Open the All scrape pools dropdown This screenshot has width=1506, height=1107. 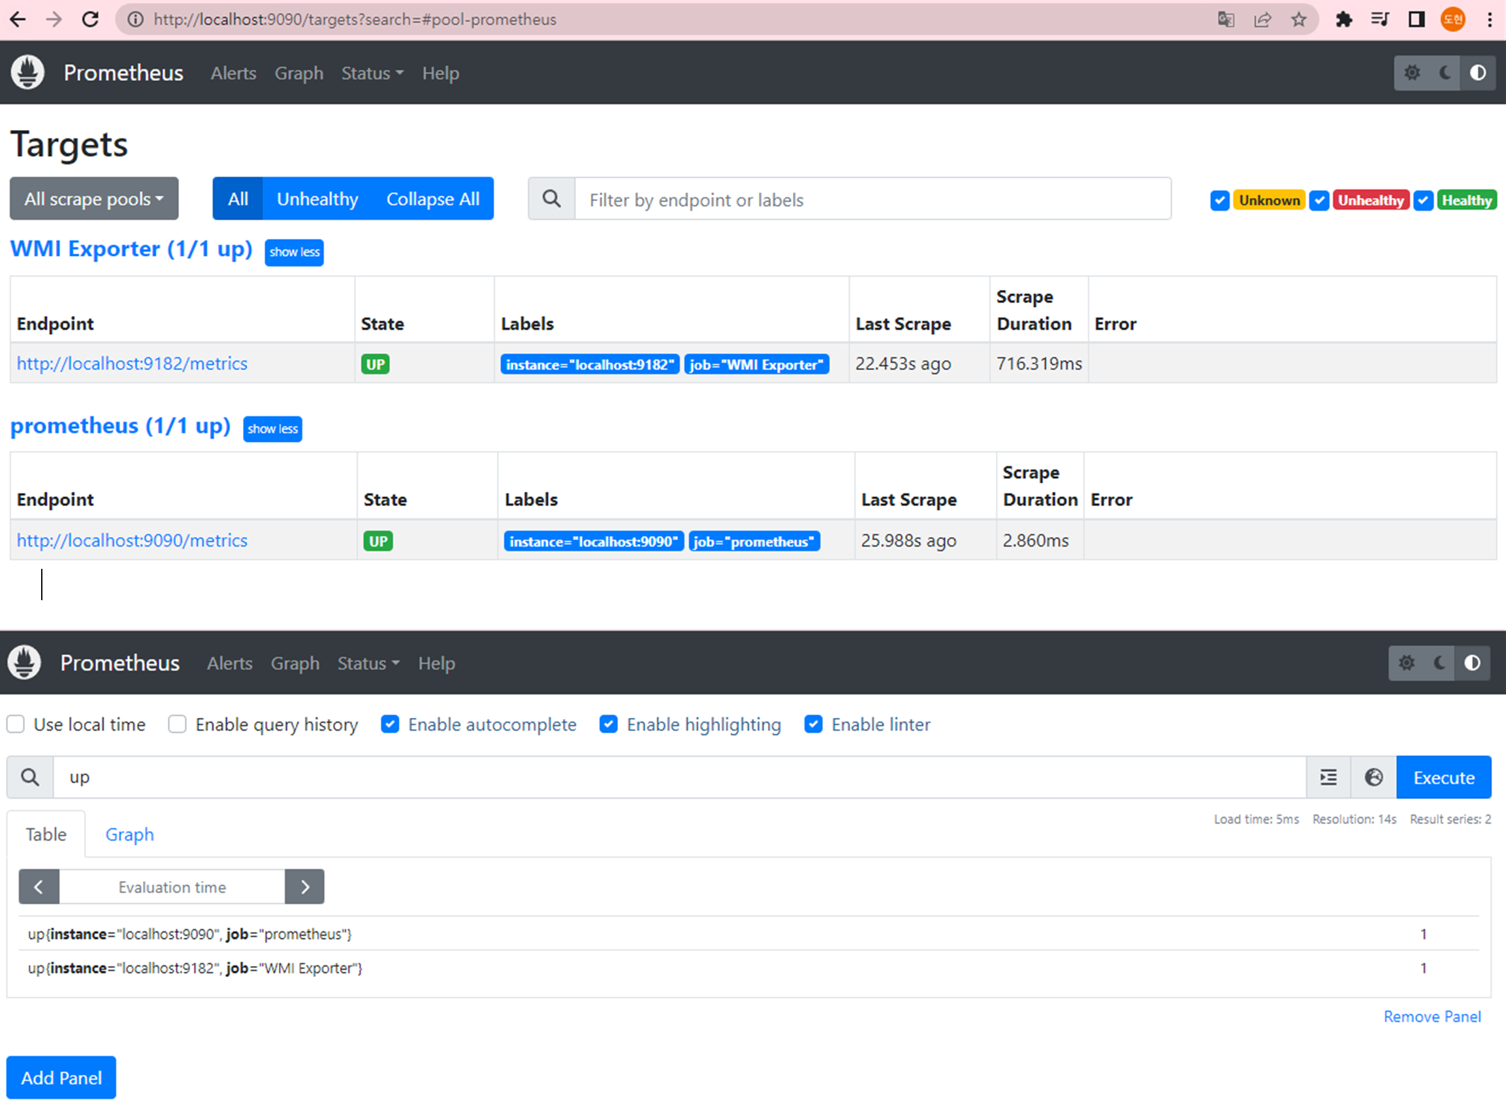pos(94,199)
